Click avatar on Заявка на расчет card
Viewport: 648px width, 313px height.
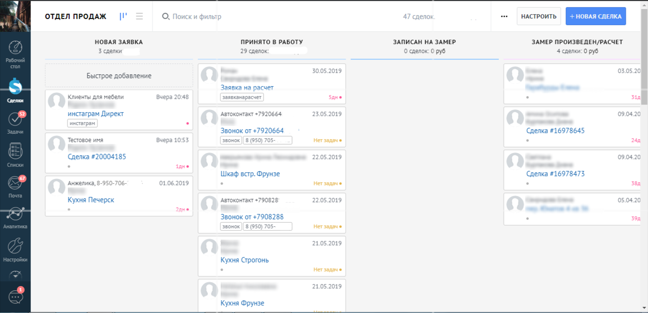click(209, 75)
